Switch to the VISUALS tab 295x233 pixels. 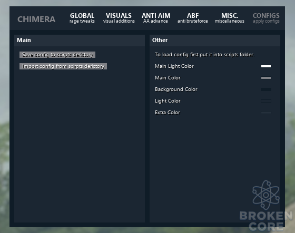pyautogui.click(x=119, y=18)
